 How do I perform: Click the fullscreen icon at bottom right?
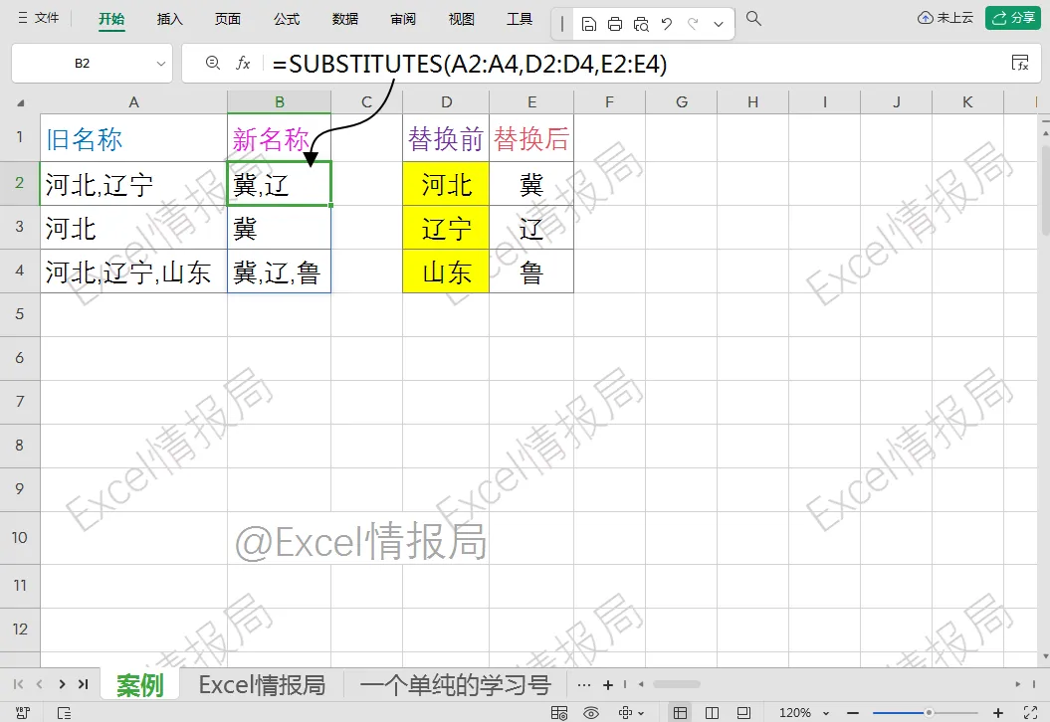pyautogui.click(x=1030, y=713)
